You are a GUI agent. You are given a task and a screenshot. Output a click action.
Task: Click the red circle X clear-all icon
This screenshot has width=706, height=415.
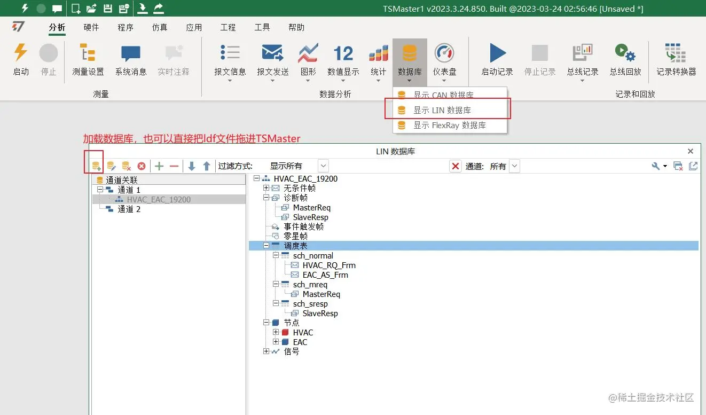coord(142,166)
